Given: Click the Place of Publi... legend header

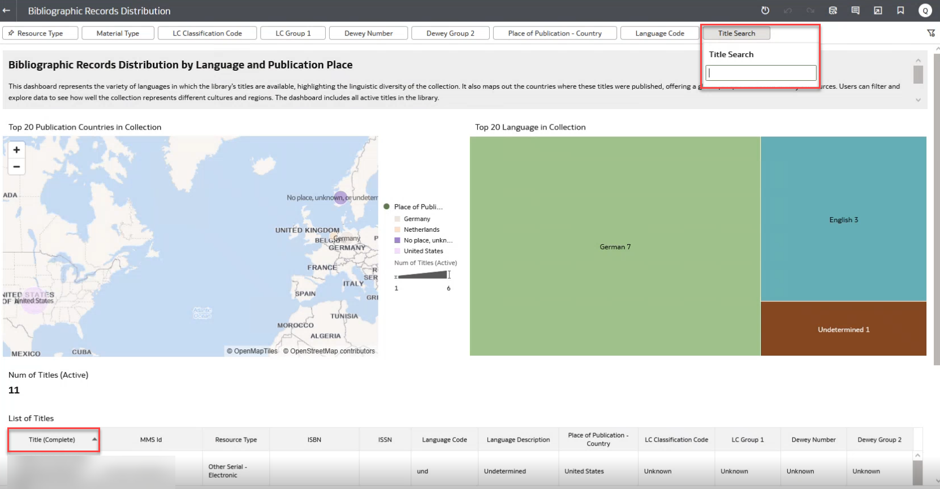Looking at the screenshot, I should (418, 207).
